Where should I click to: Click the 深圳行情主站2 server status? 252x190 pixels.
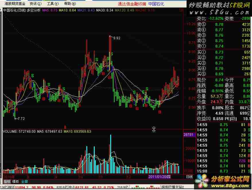(172, 187)
